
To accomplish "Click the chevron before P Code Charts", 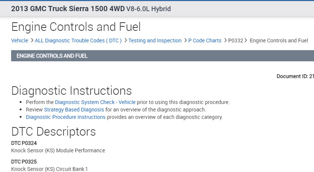I will [x=185, y=40].
